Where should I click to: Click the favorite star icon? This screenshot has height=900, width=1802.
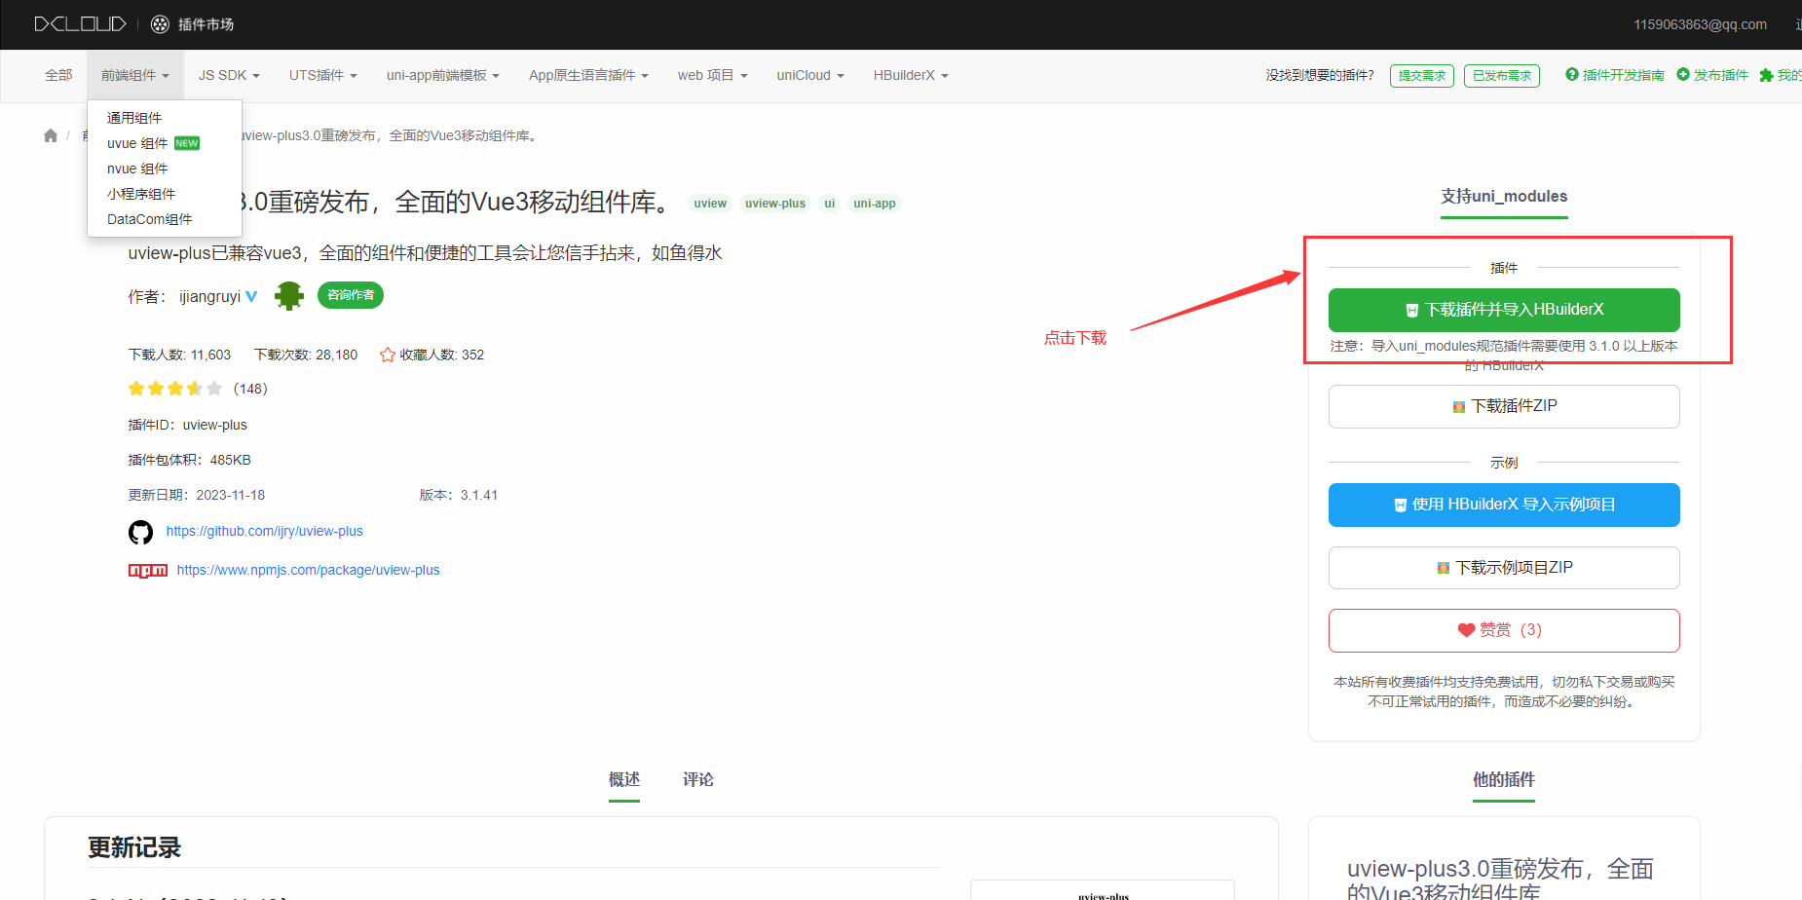[x=388, y=355]
